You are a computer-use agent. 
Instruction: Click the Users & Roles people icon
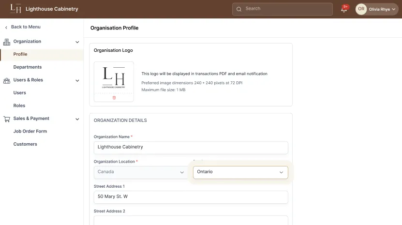(7, 80)
